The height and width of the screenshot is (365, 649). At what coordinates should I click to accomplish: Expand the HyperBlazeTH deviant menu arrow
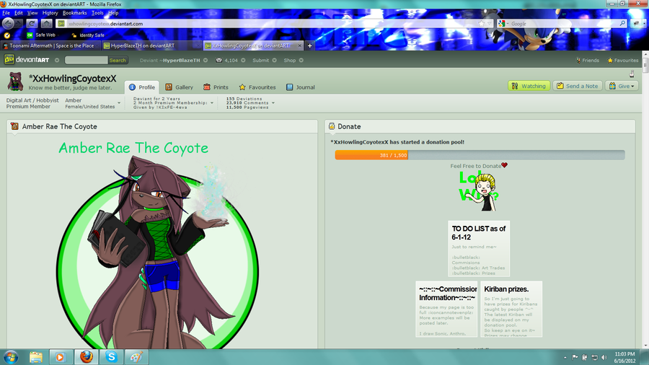coord(206,61)
